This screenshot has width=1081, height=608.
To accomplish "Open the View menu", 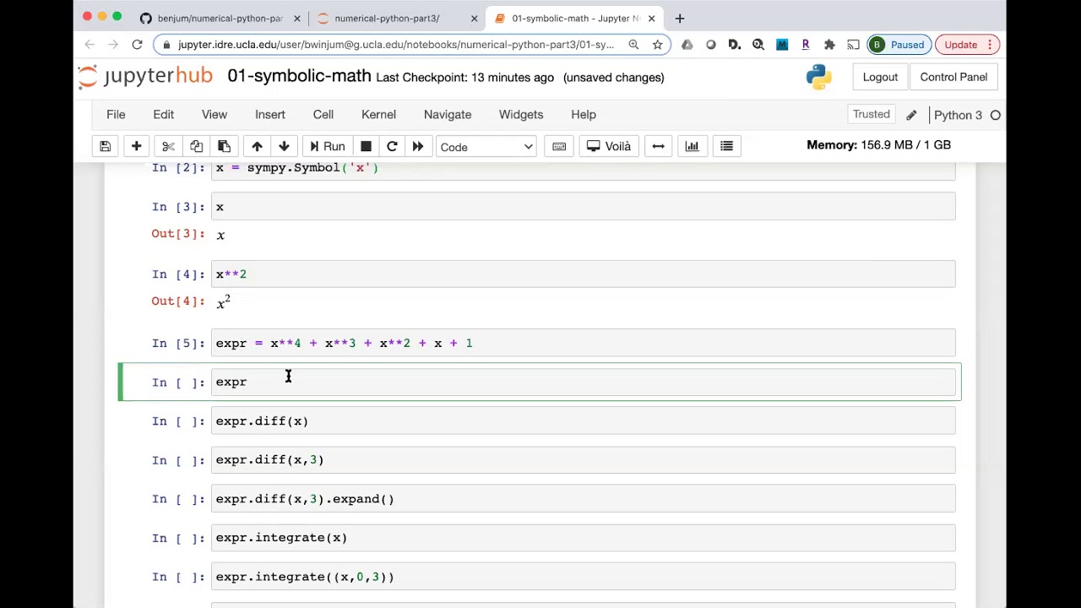I will tap(215, 114).
